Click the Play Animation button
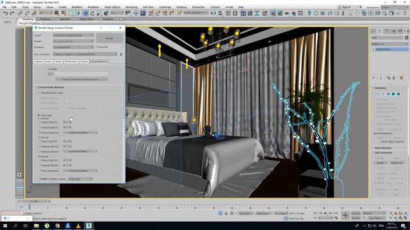 click(x=325, y=213)
